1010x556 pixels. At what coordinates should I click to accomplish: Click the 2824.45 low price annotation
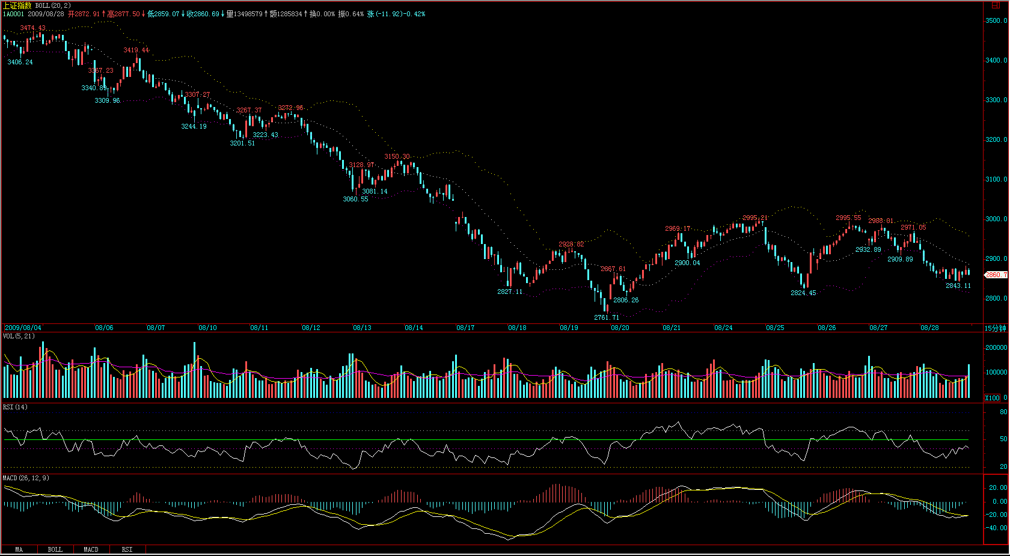pyautogui.click(x=803, y=293)
